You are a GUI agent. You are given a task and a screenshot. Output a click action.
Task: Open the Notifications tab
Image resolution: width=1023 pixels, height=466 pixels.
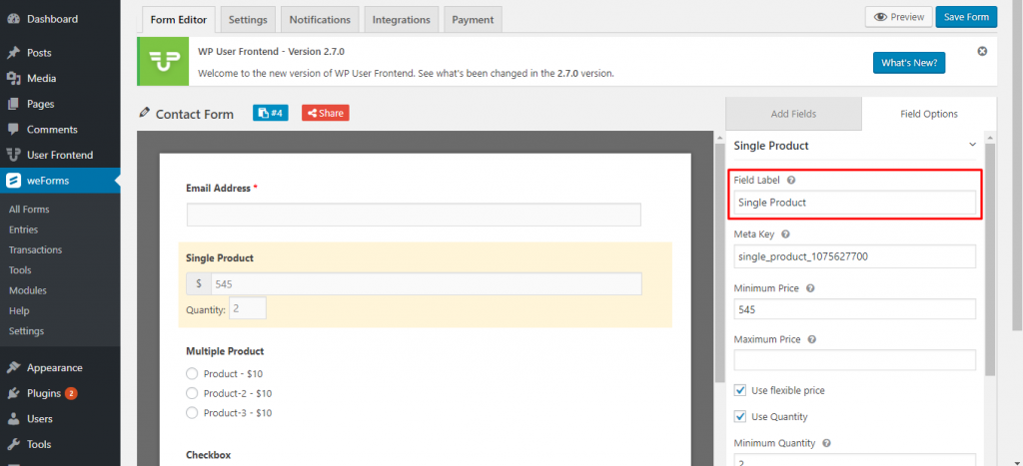pos(320,19)
